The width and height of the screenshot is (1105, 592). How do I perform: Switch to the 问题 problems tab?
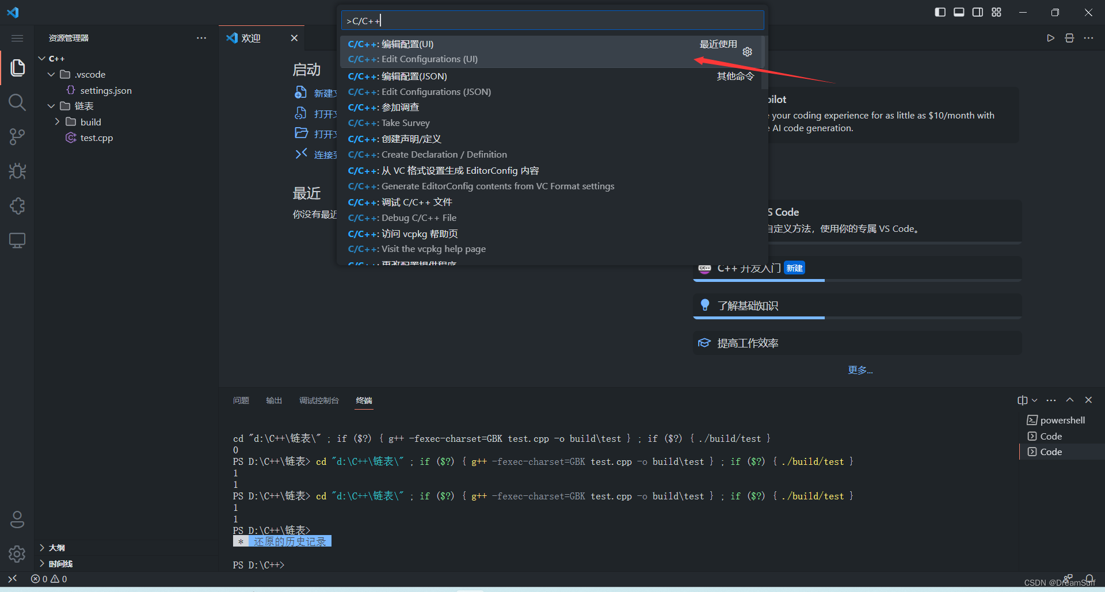pos(241,400)
